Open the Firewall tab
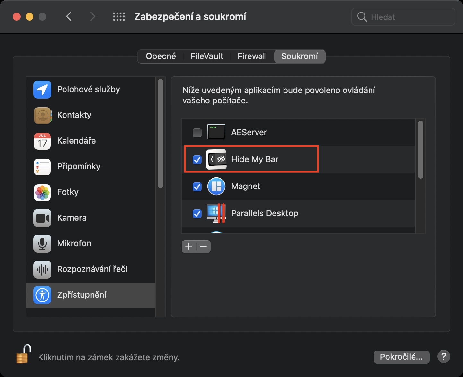This screenshot has height=377, width=463. pos(252,56)
